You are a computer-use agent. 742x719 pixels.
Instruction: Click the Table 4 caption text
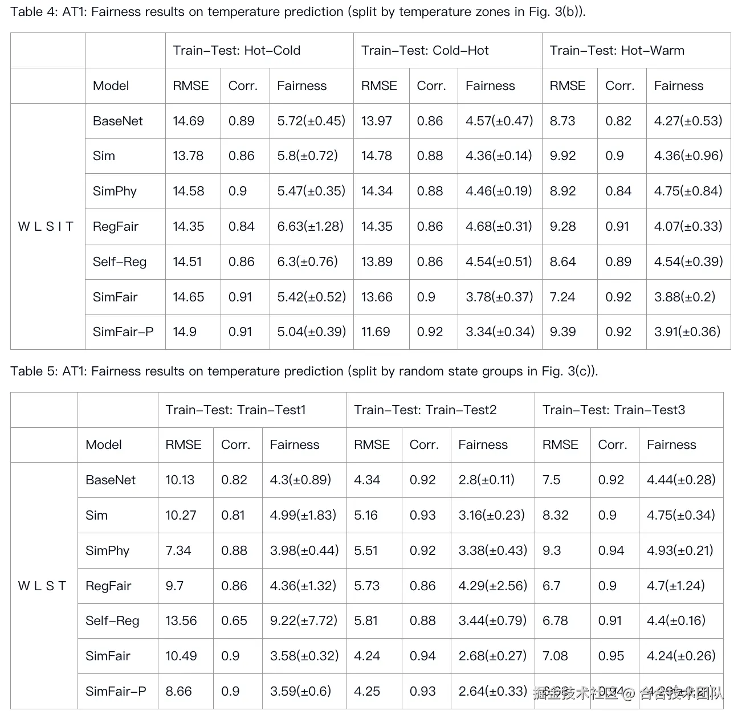[297, 12]
